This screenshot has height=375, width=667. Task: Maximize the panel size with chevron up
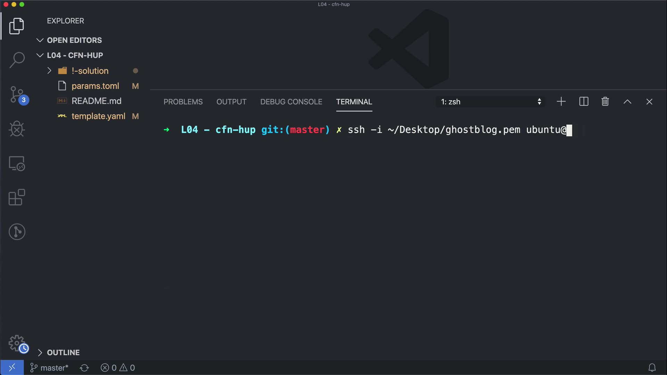(627, 101)
